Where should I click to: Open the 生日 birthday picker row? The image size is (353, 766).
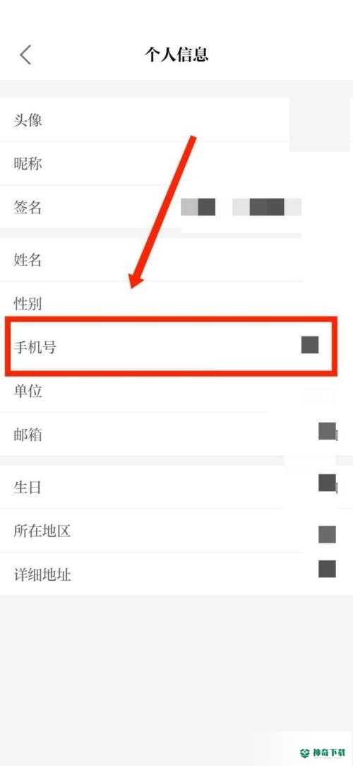176,487
